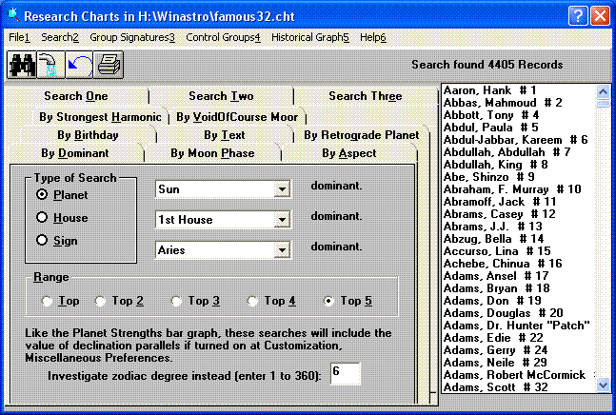Screen dimensions: 616x415
Task: Switch to the By Moon Phase tab
Action: pos(212,153)
